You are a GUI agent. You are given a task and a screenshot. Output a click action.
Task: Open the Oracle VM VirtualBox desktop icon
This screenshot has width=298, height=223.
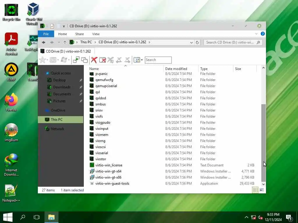click(34, 14)
